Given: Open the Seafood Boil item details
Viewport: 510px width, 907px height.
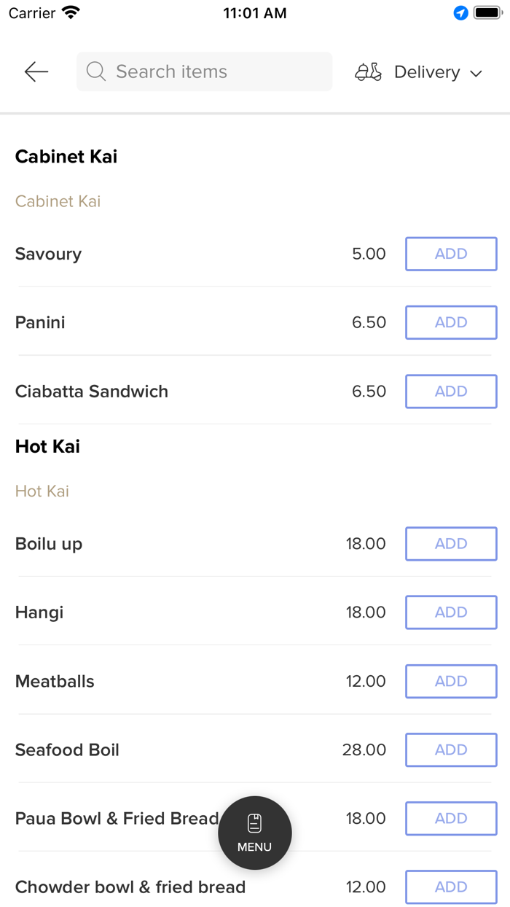Looking at the screenshot, I should [x=67, y=750].
